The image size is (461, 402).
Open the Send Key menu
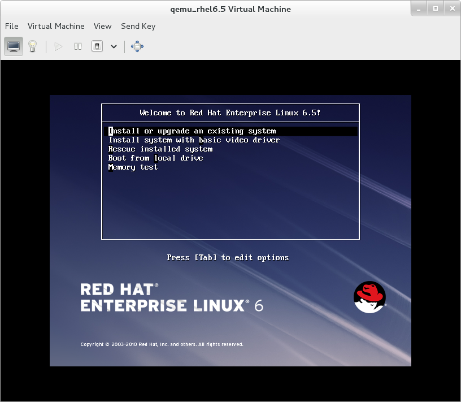pyautogui.click(x=138, y=26)
